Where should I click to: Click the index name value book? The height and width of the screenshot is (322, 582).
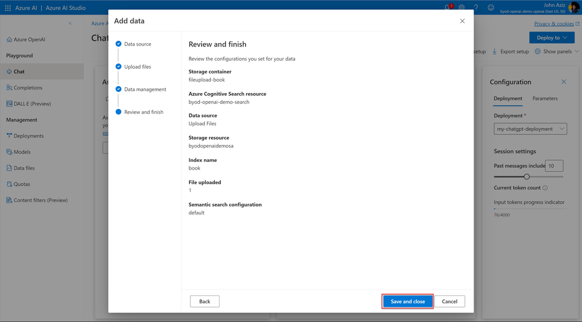tap(195, 168)
